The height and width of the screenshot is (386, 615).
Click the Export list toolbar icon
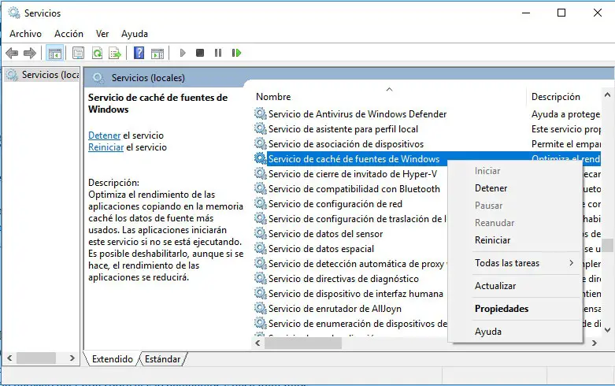pyautogui.click(x=115, y=54)
